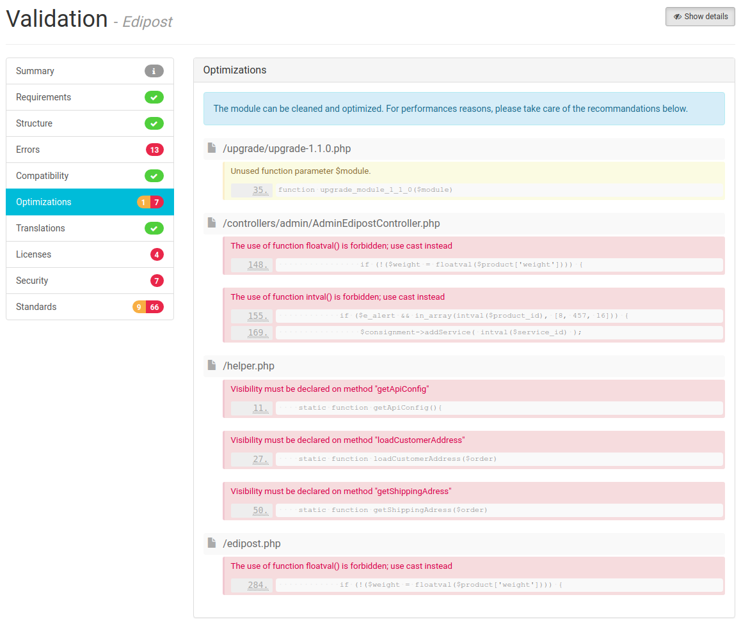This screenshot has width=741, height=627.
Task: Click the Edipost module name subtitle
Action: (x=147, y=22)
